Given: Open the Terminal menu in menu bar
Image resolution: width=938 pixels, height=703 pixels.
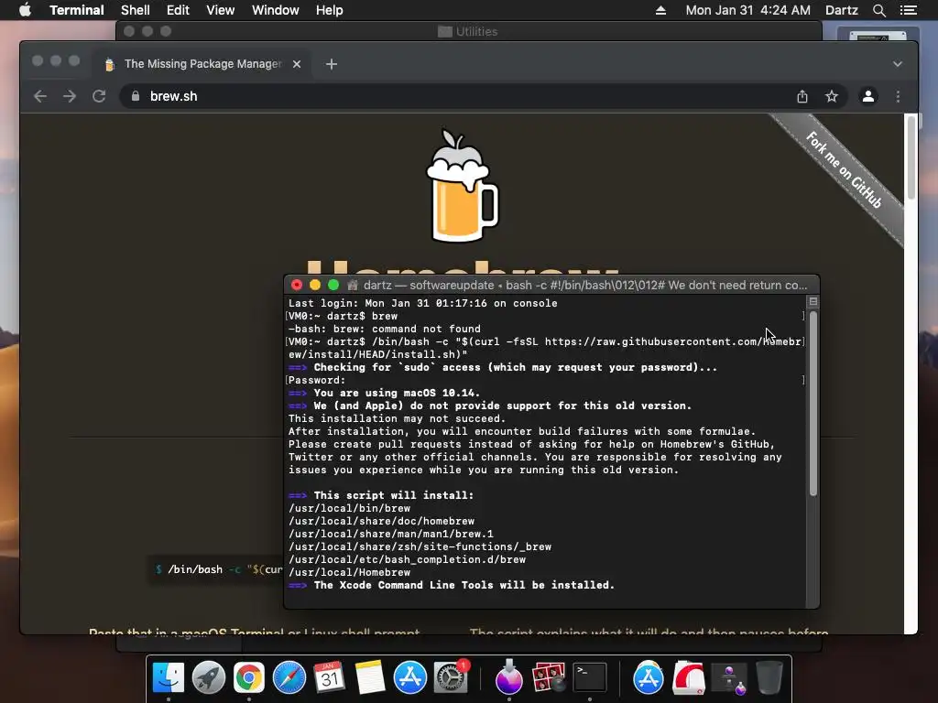Looking at the screenshot, I should [77, 10].
